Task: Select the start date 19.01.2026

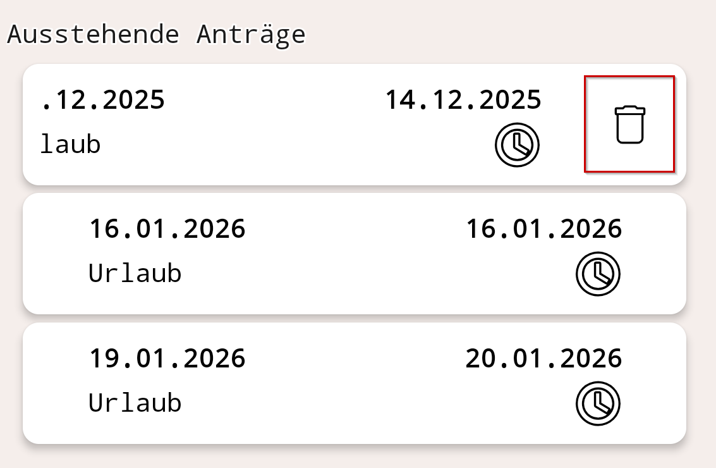Action: coord(167,359)
